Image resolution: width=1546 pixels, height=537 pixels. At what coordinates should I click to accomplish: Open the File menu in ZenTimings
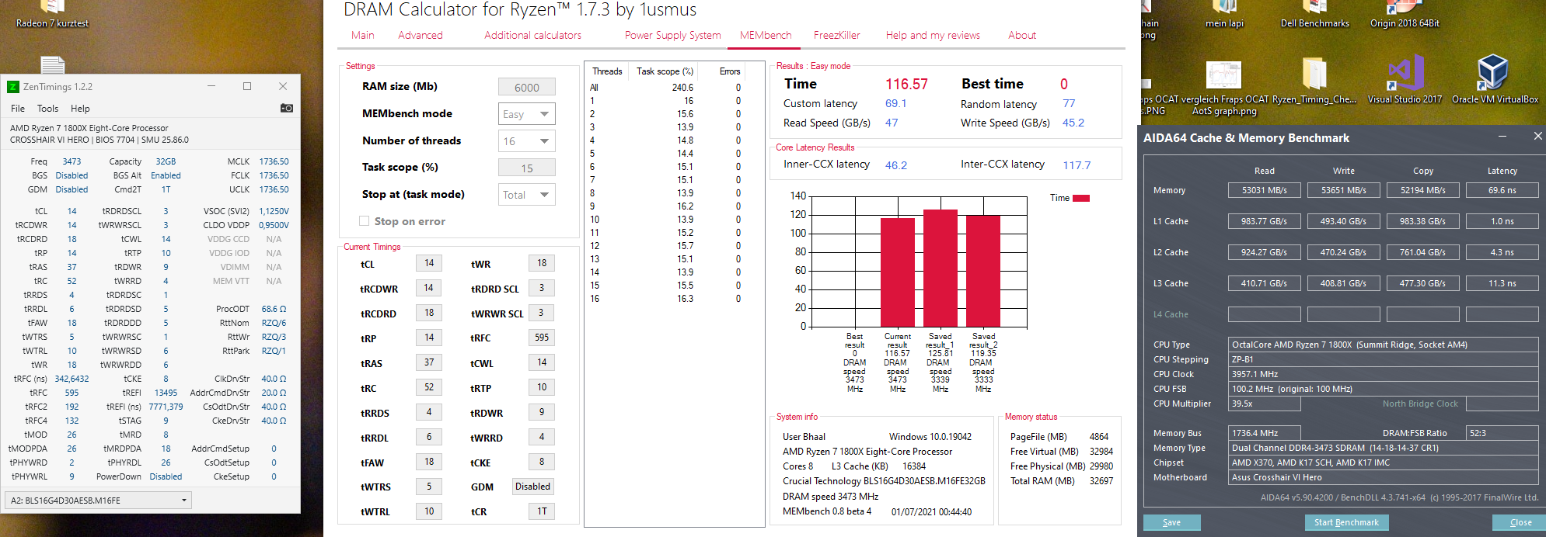coord(18,109)
